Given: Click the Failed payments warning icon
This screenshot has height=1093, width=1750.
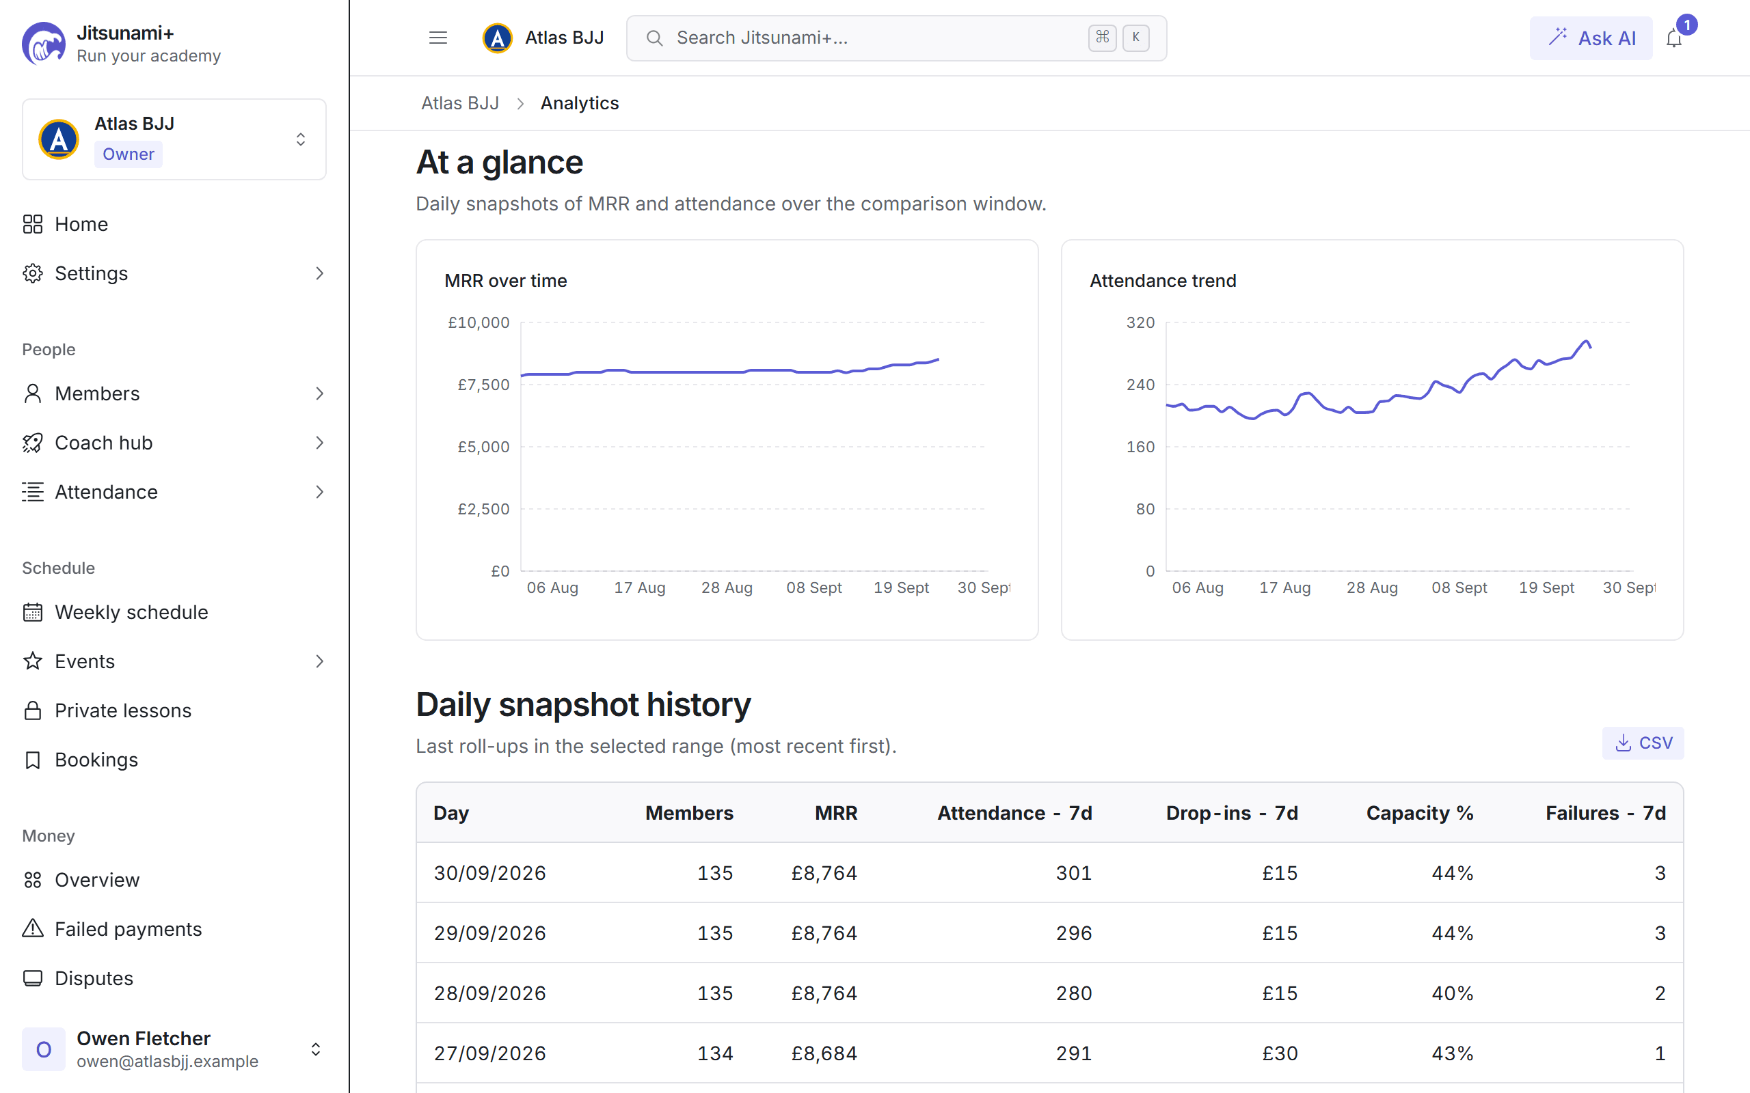Looking at the screenshot, I should tap(33, 928).
